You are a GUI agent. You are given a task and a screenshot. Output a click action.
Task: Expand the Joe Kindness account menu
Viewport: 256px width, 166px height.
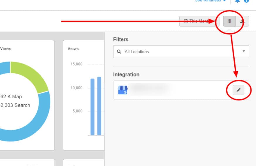[210, 1]
